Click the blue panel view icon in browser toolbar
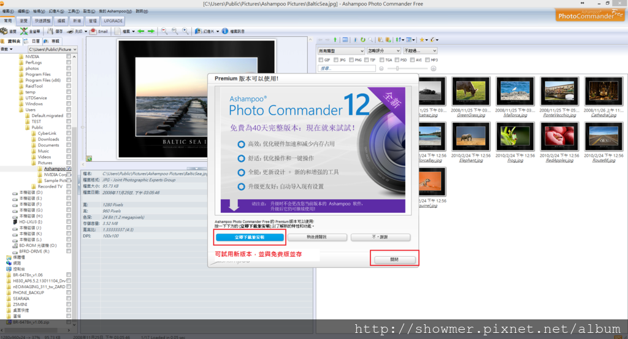The width and height of the screenshot is (628, 339). point(345,40)
